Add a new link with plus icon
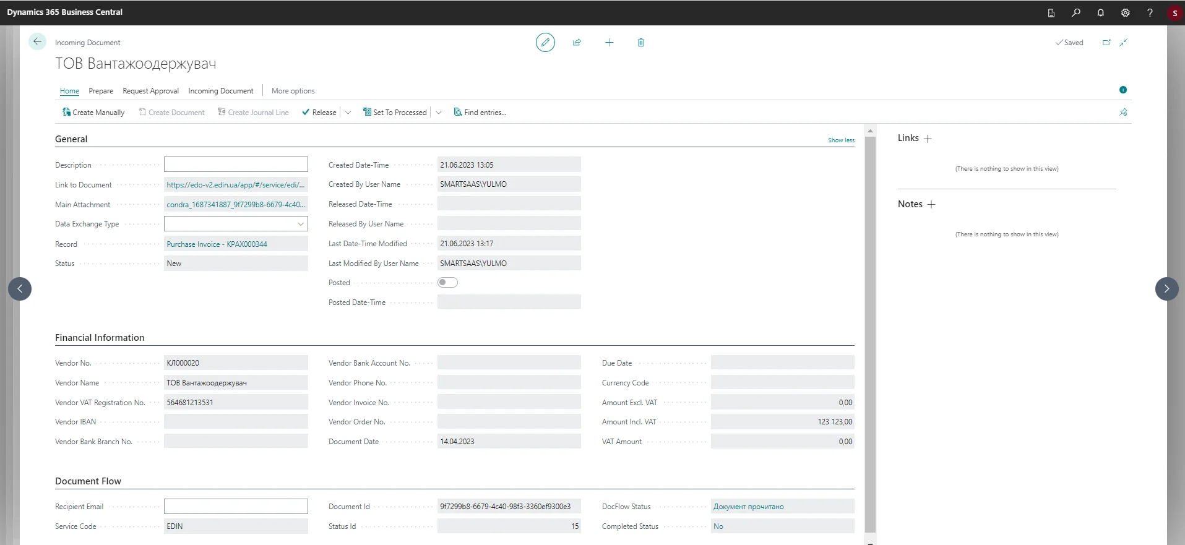Image resolution: width=1185 pixels, height=545 pixels. coord(928,139)
